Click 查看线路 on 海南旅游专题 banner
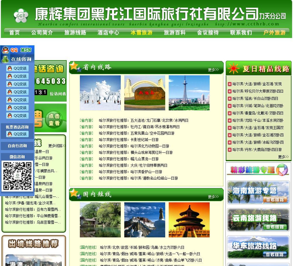This screenshot has height=266, width=293. click(275, 200)
